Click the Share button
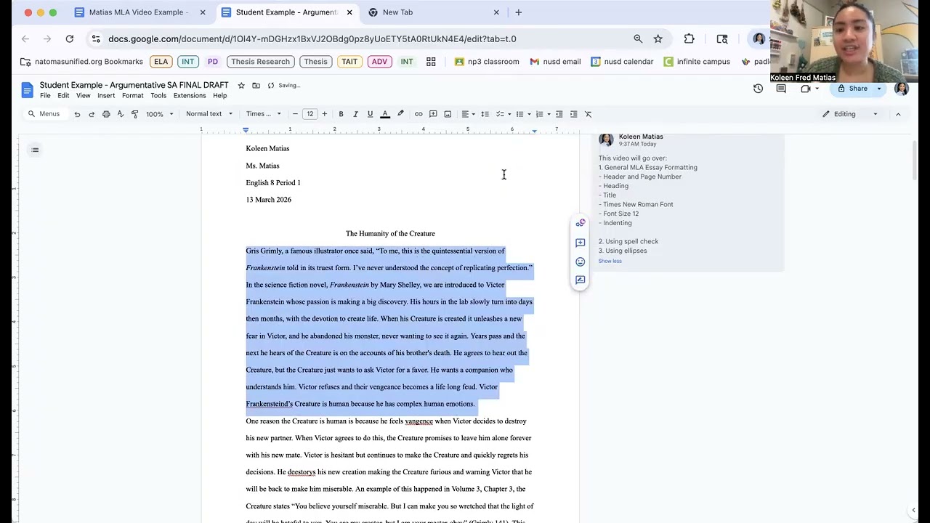Viewport: 930px width, 523px height. pos(852,89)
